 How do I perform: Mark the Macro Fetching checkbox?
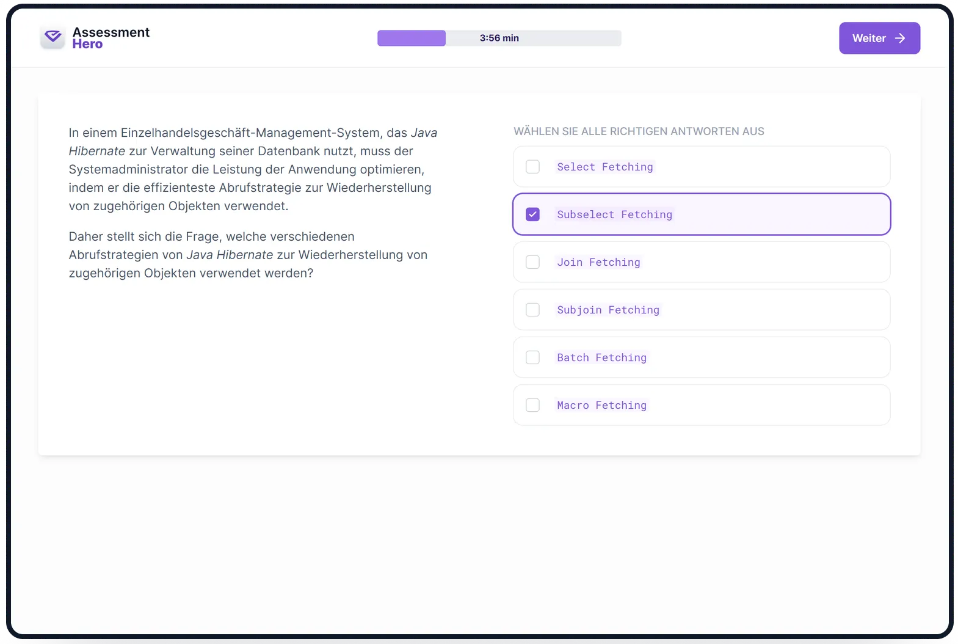532,405
